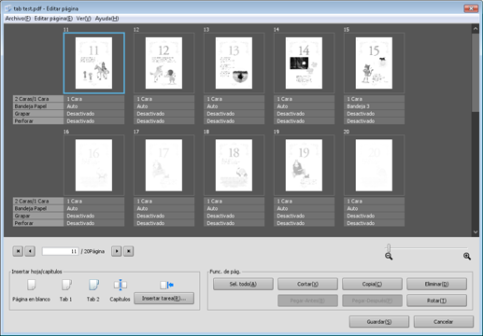Click the Grapar Desactivado value under page 18
The height and width of the screenshot is (336, 483).
234,216
